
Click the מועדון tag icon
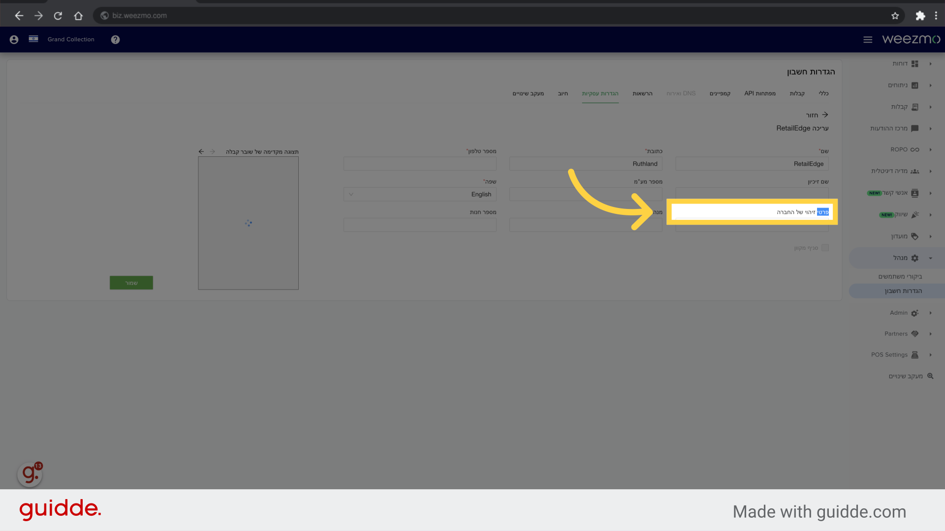[x=915, y=236]
